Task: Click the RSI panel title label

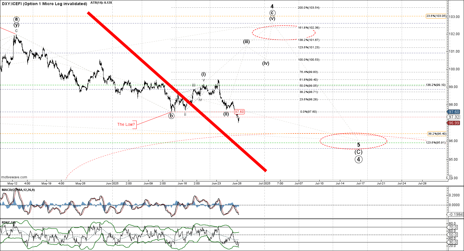Action: click(x=9, y=222)
